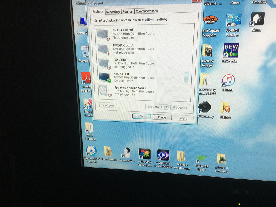Expand the Set Default dropdown arrow

click(166, 107)
